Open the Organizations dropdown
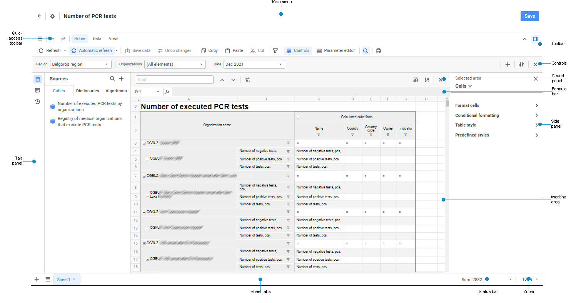 click(x=175, y=64)
